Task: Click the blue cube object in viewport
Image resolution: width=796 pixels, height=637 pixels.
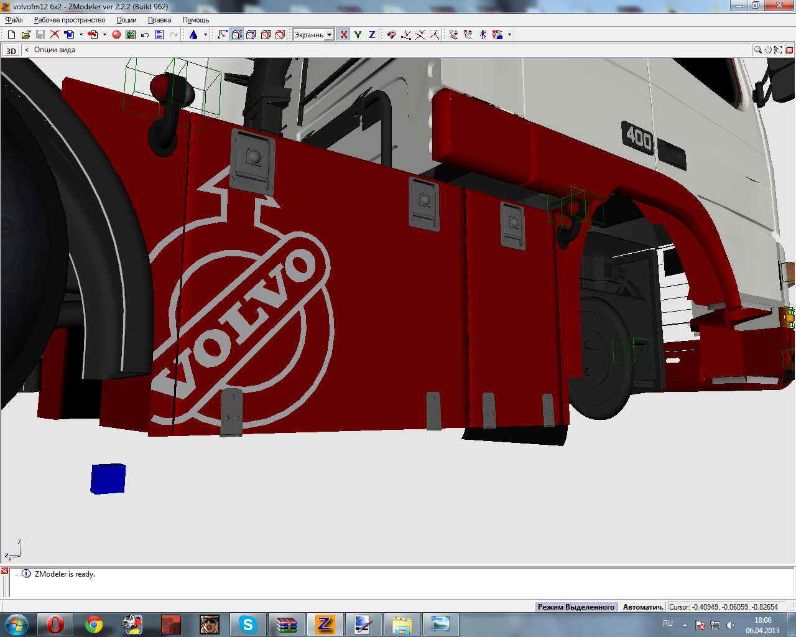Action: [x=108, y=479]
